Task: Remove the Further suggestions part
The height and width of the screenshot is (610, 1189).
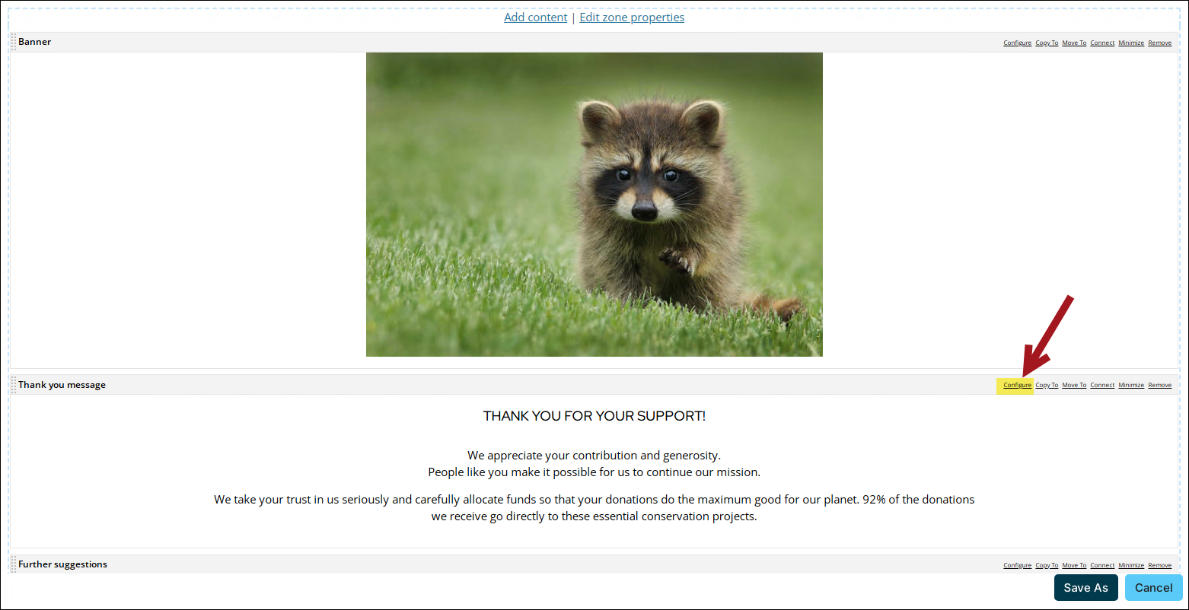Action: 1159,565
